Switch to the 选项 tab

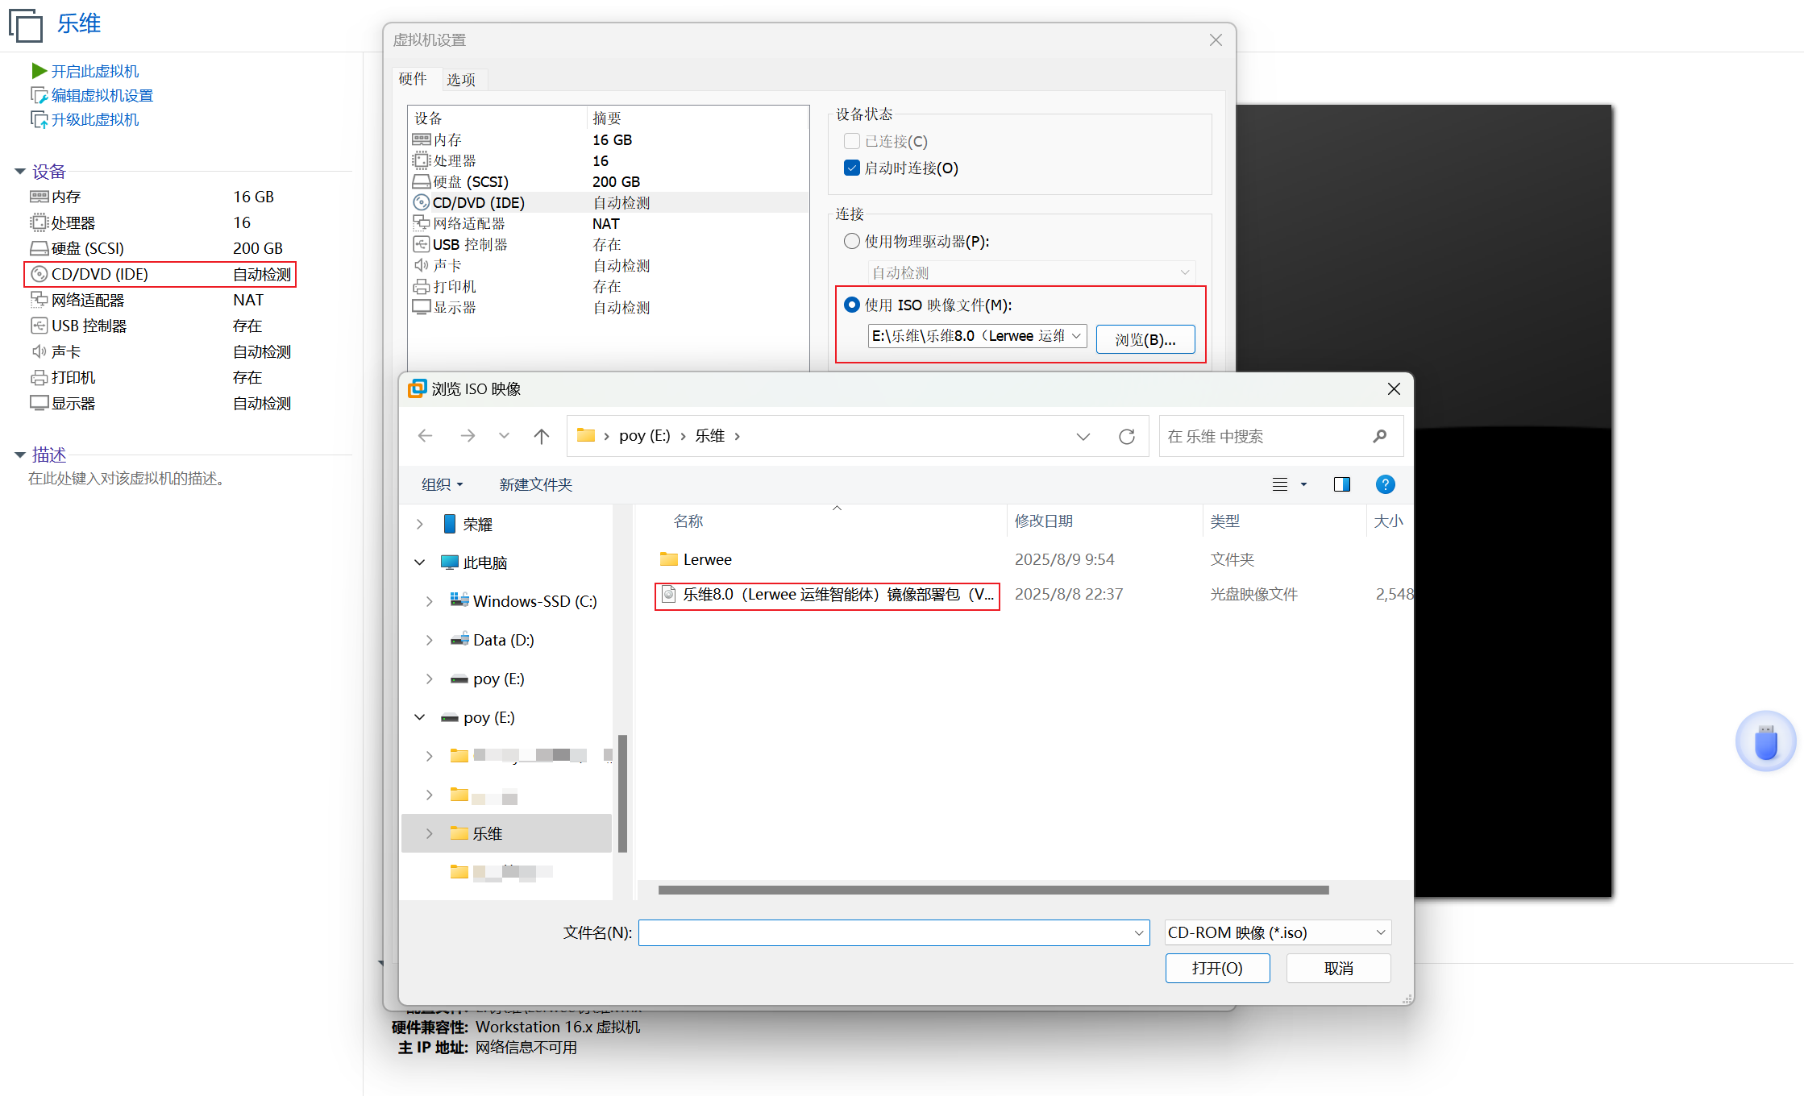point(461,79)
